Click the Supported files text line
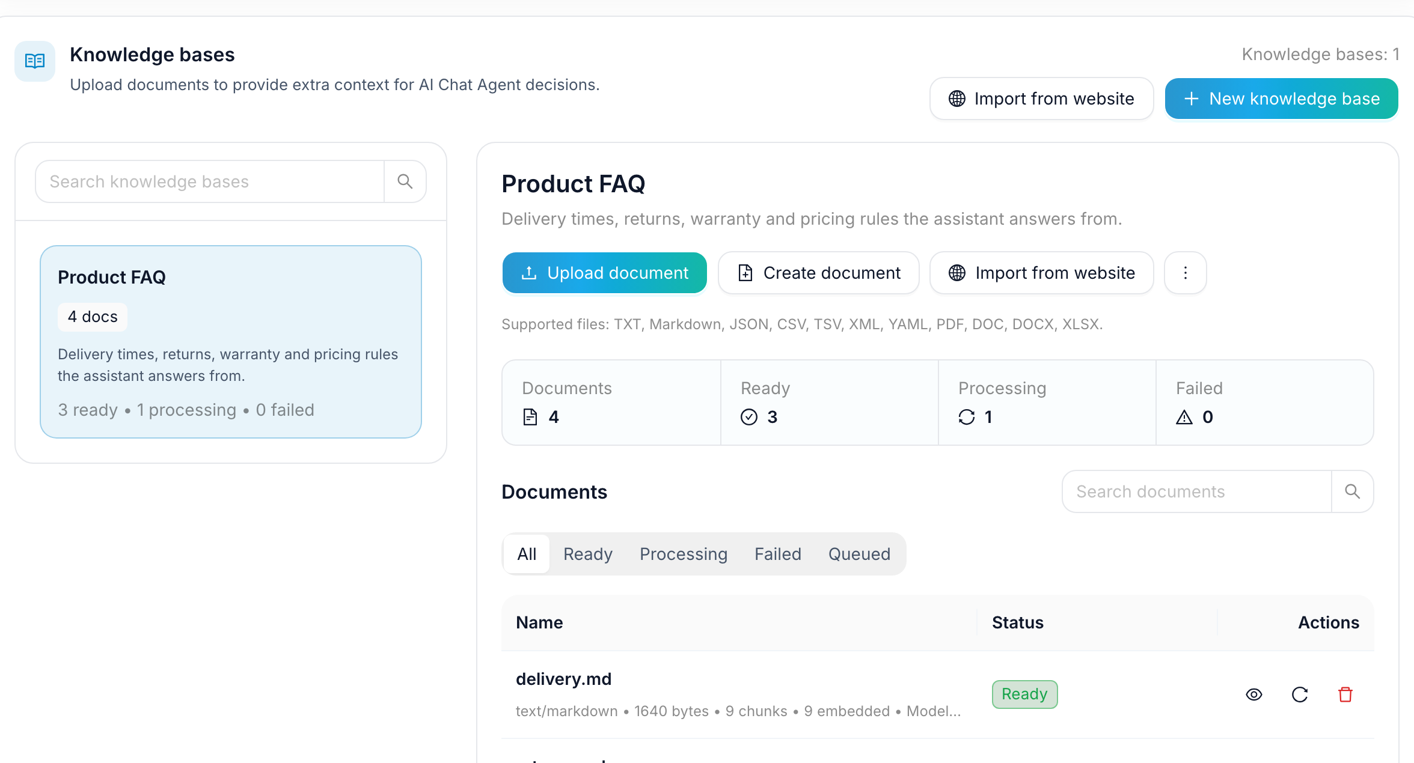 coord(802,324)
